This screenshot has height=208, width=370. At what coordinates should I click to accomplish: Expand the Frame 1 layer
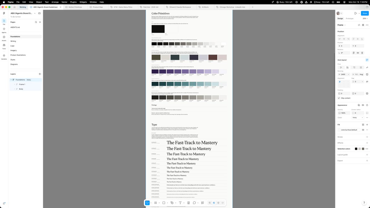(14, 84)
